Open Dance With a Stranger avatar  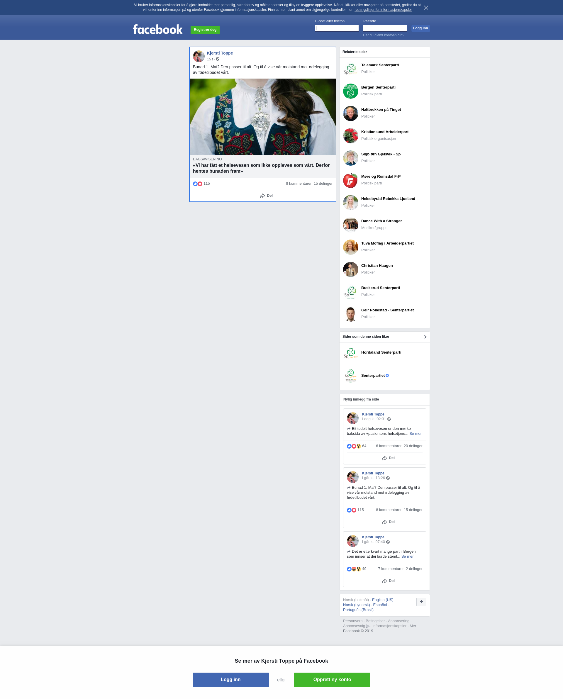(x=351, y=225)
